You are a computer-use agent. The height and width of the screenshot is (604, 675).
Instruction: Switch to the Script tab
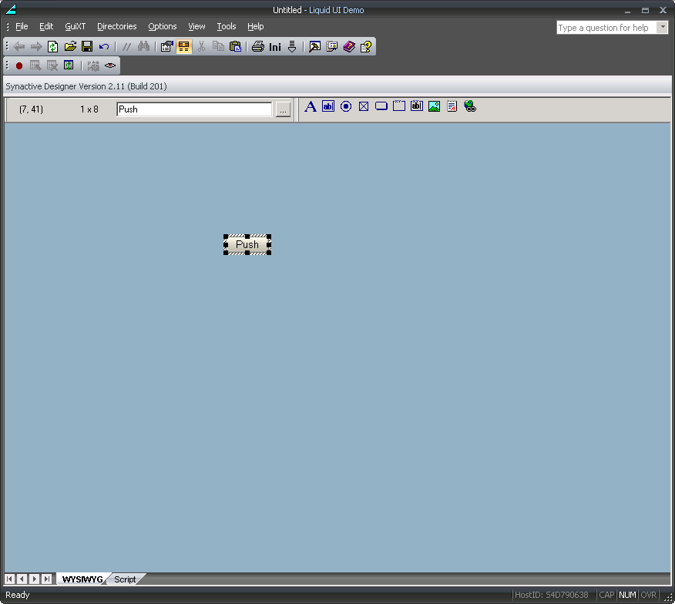(x=125, y=579)
